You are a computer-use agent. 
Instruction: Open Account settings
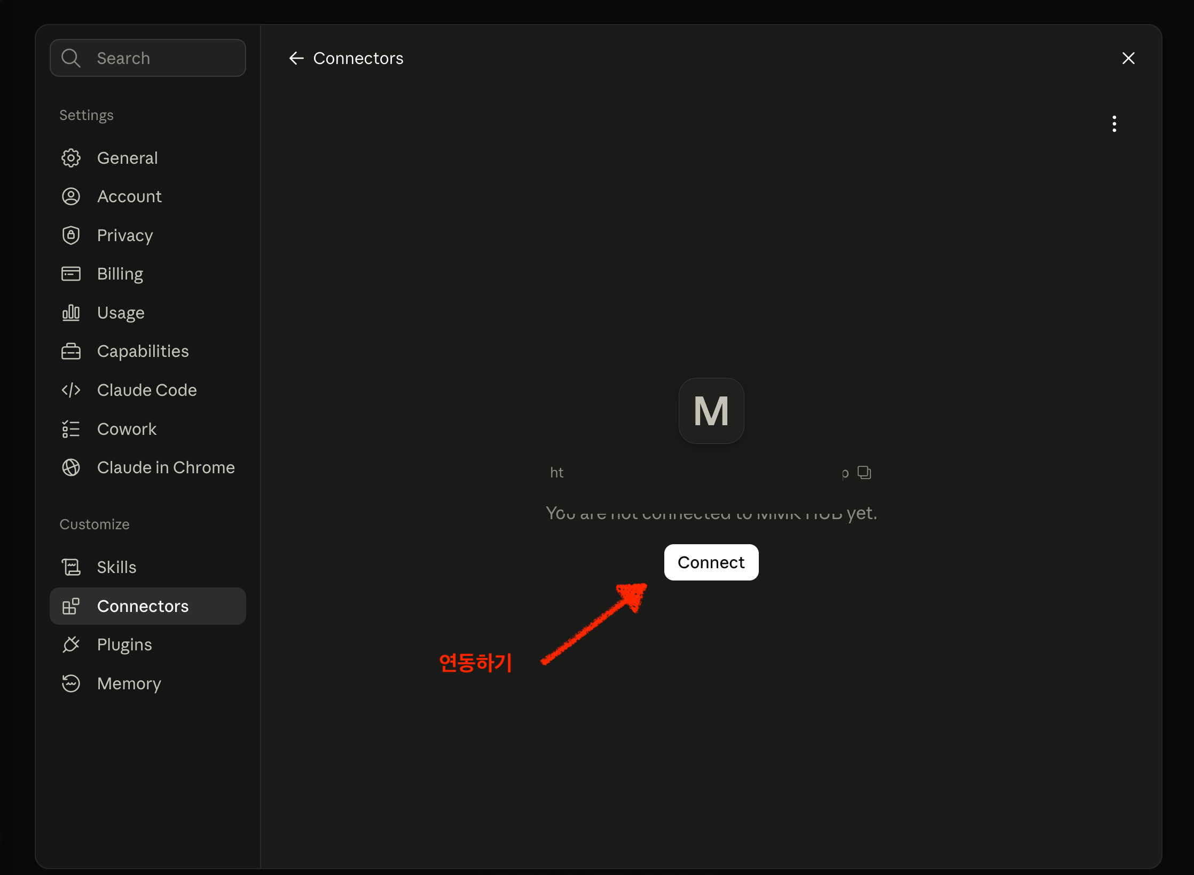(x=148, y=196)
